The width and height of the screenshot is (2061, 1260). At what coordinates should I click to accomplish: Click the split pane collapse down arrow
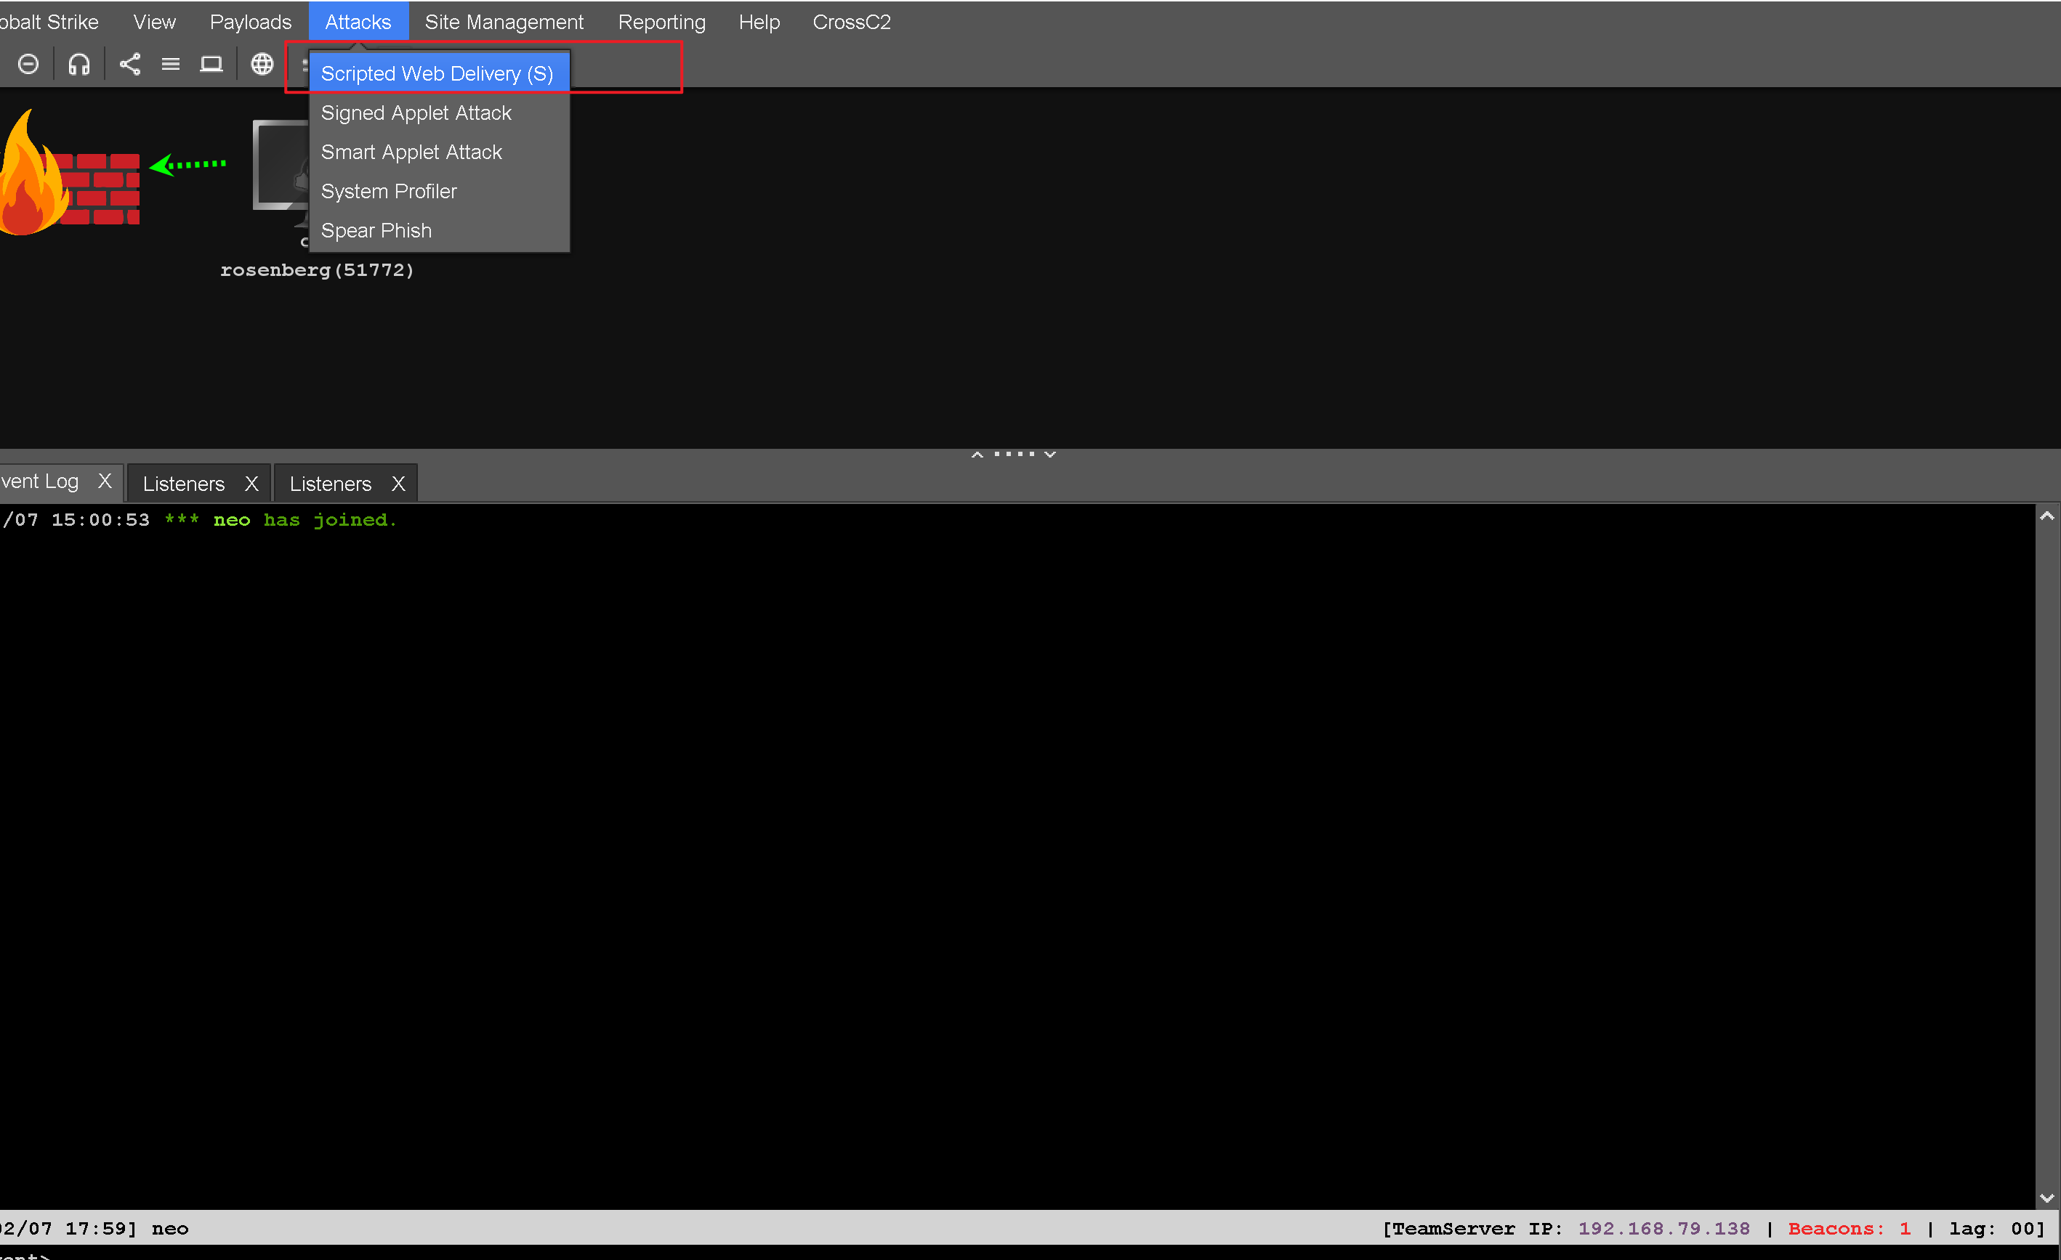click(1049, 454)
